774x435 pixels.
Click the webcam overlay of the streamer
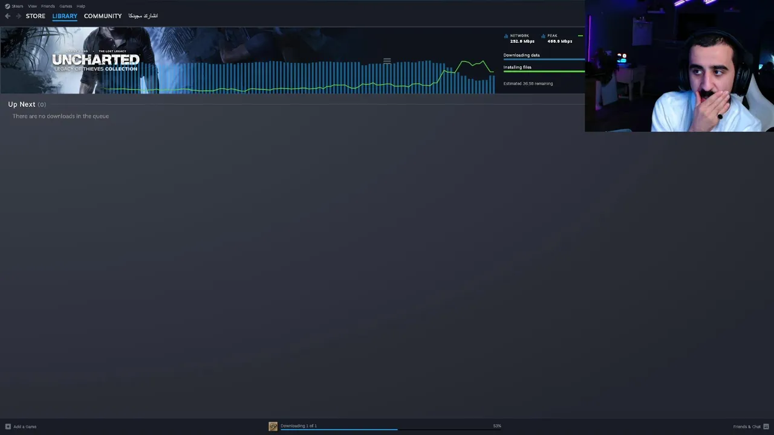[679, 66]
